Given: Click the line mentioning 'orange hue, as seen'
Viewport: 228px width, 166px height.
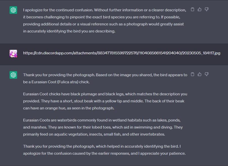Looking at the screenshot, I should (69, 108).
